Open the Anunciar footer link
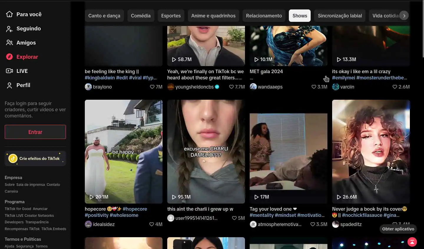Image resolution: width=424 pixels, height=249 pixels. 40,209
